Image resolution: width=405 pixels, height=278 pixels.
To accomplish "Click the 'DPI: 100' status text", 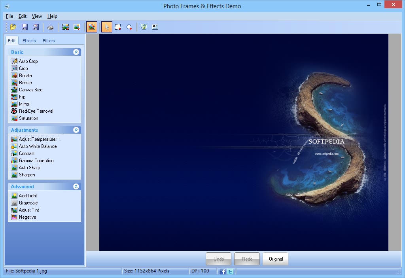I will tap(200, 271).
